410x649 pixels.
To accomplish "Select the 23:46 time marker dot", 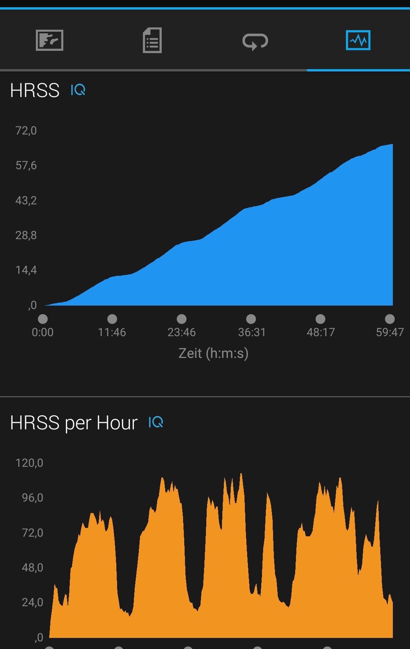I will 182,319.
